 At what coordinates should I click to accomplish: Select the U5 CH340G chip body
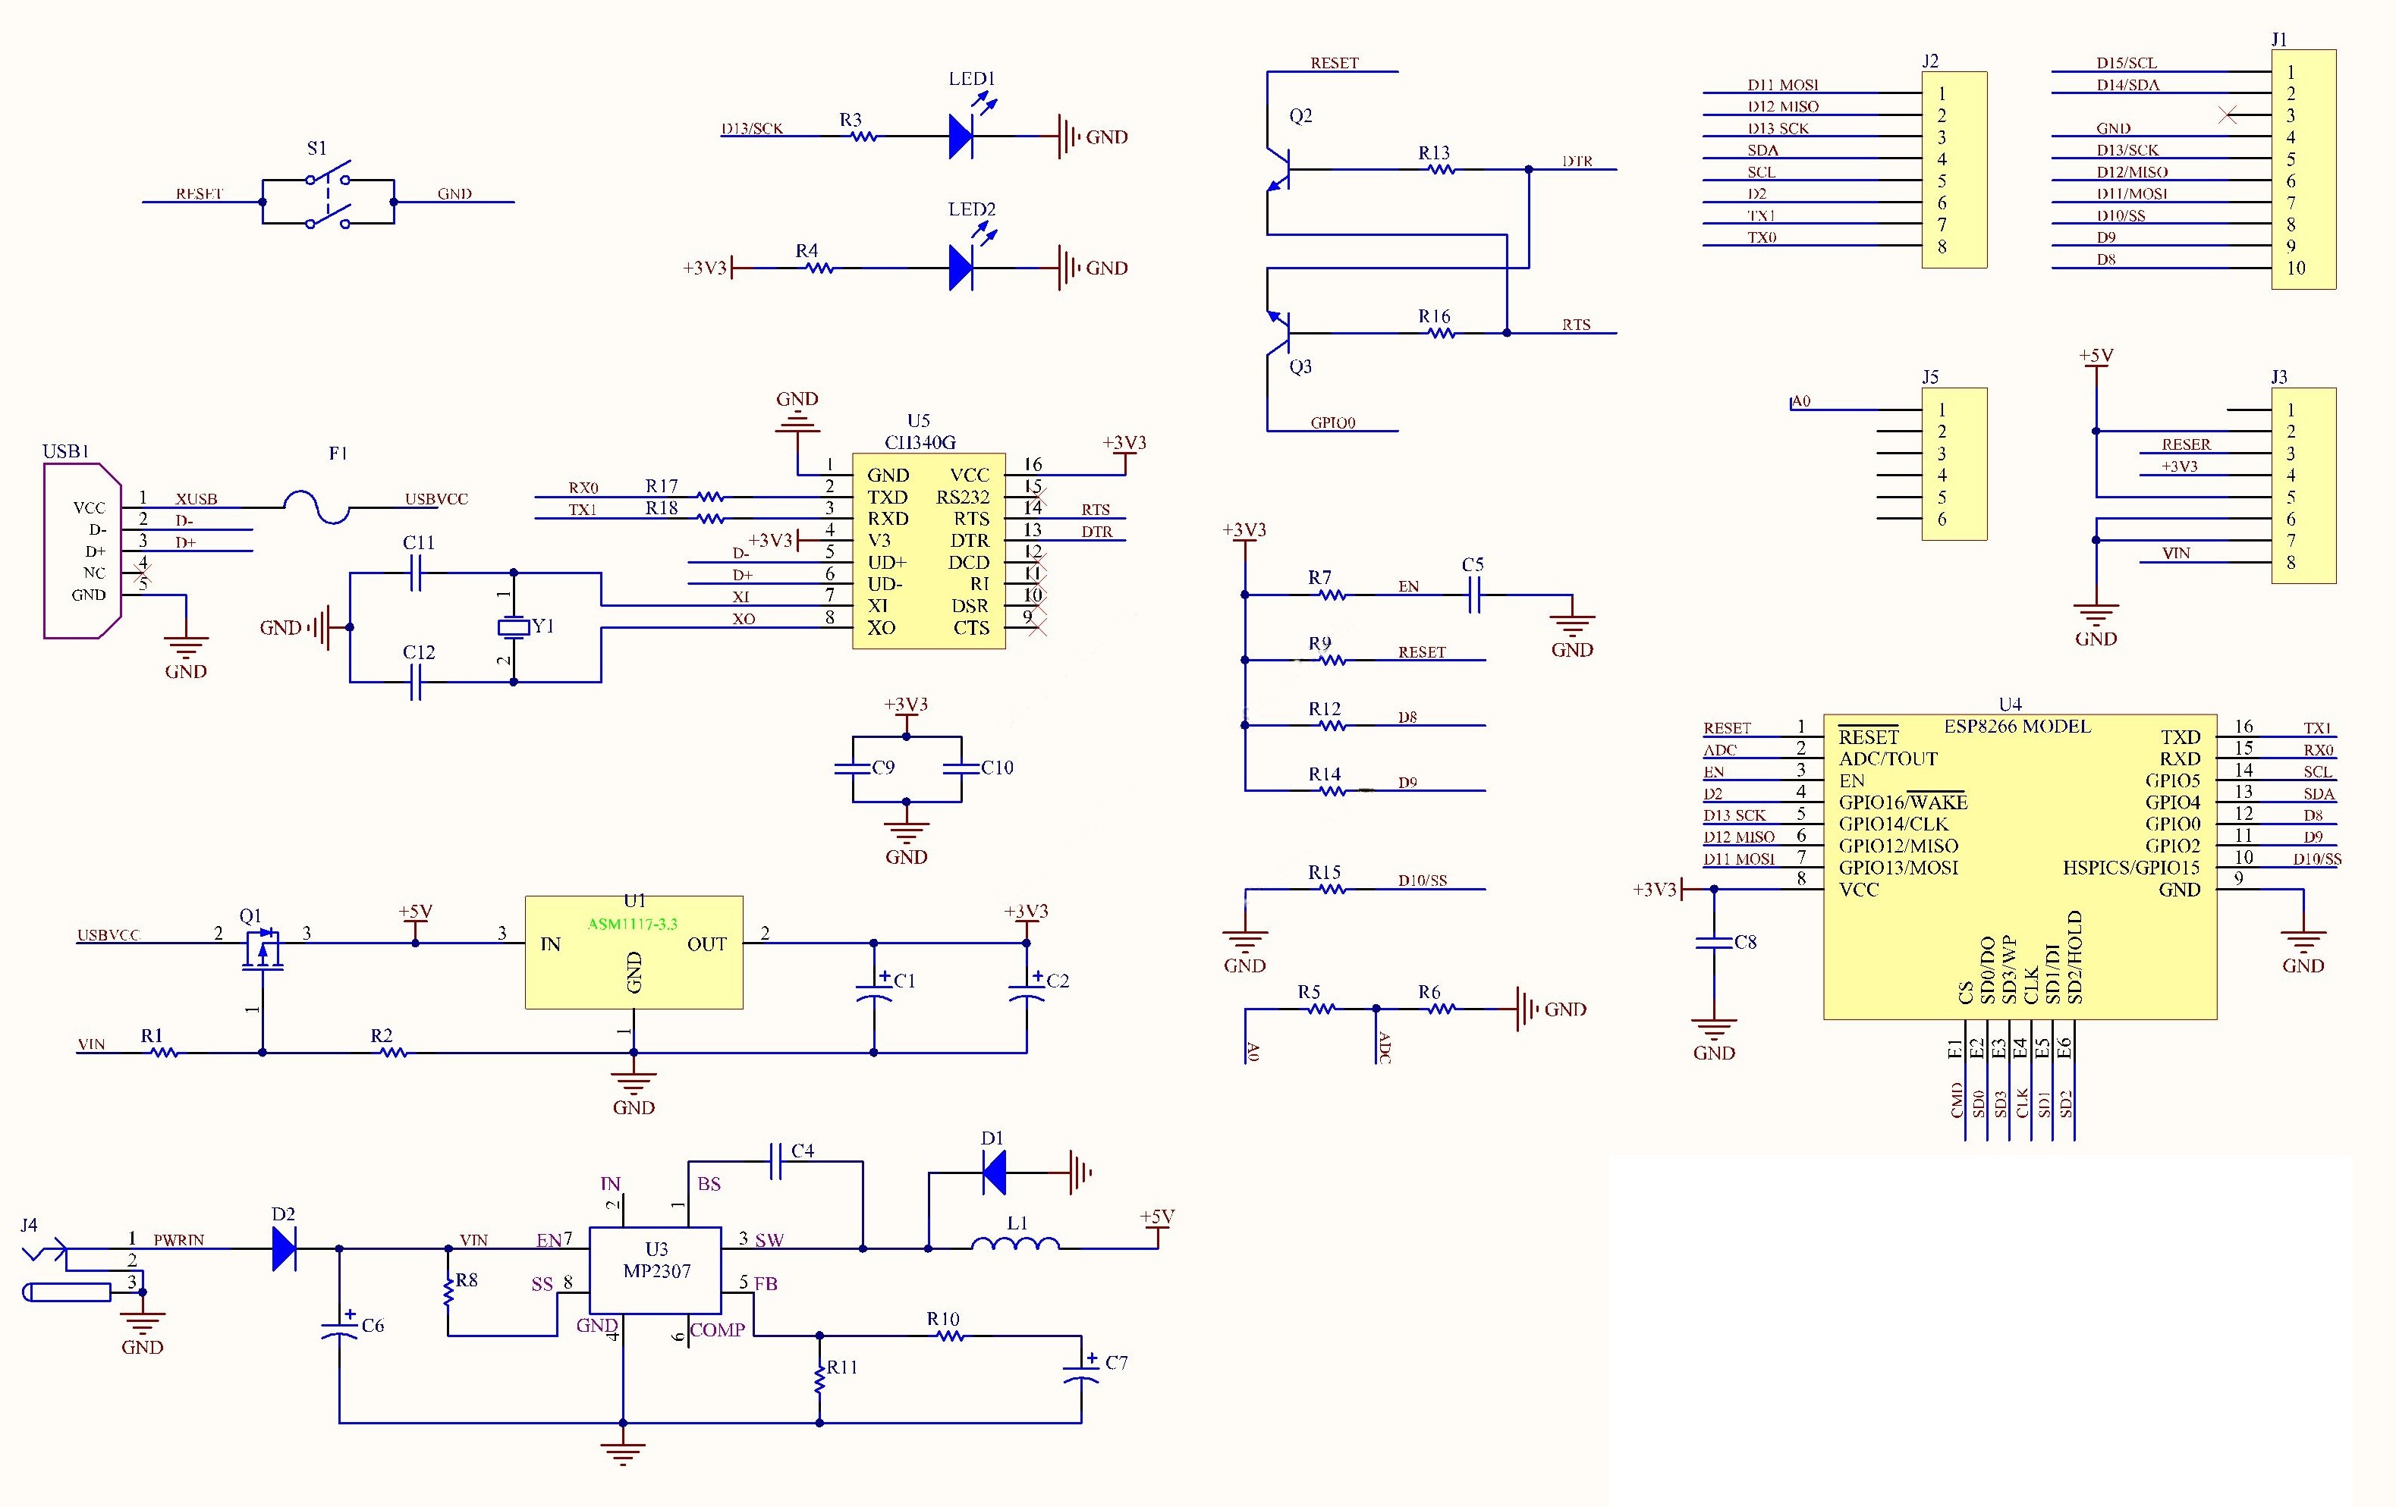[929, 551]
